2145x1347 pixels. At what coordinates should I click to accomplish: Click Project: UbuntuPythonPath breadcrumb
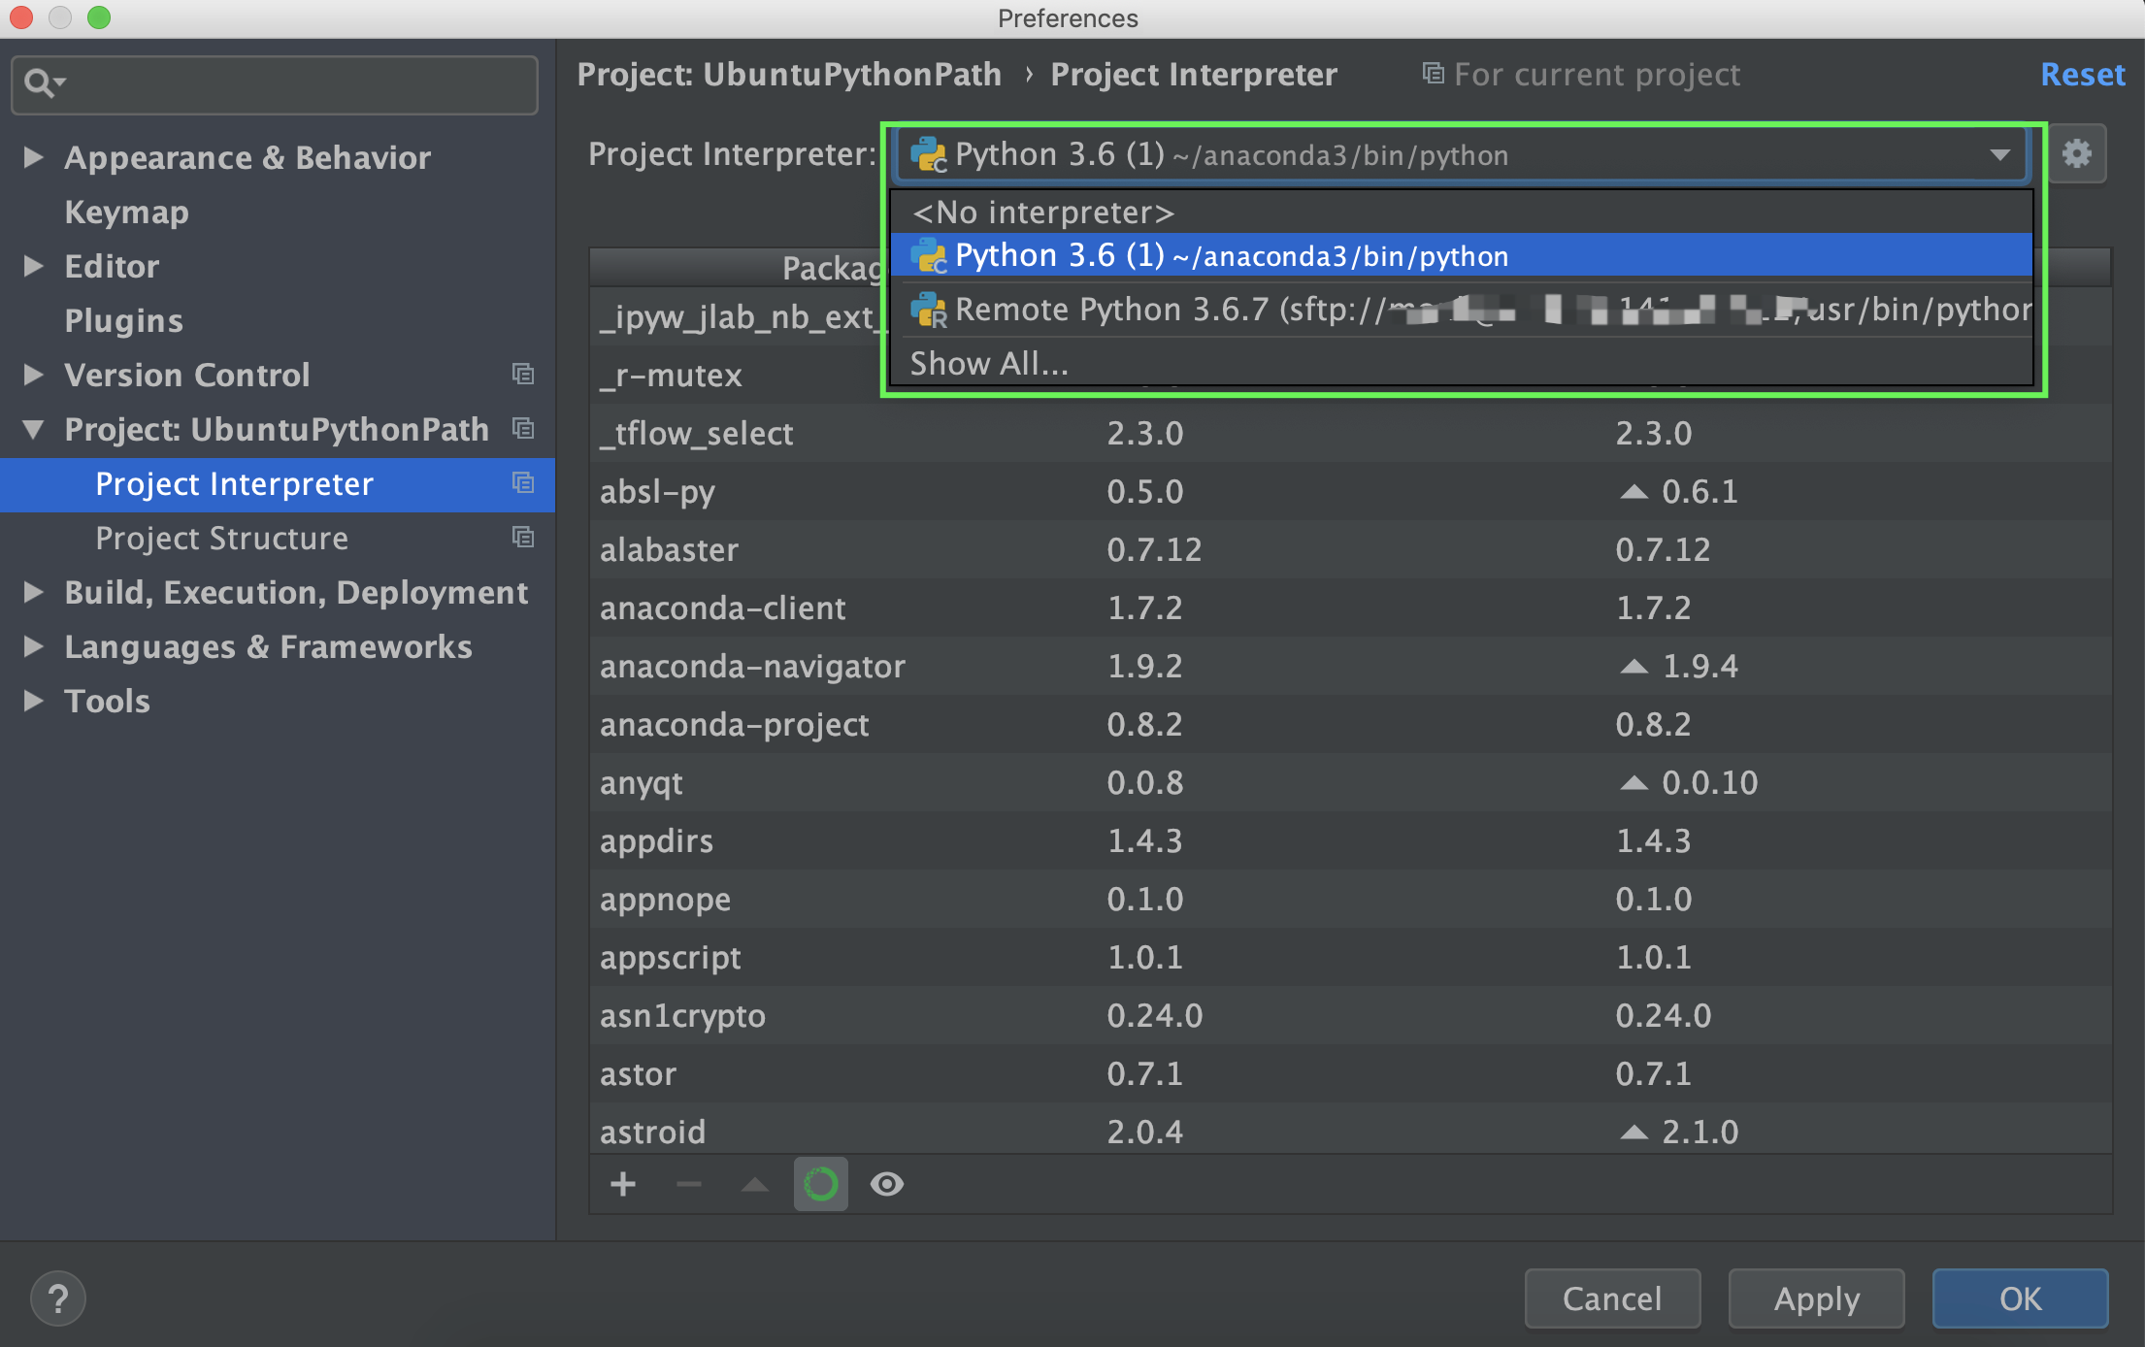tap(789, 75)
